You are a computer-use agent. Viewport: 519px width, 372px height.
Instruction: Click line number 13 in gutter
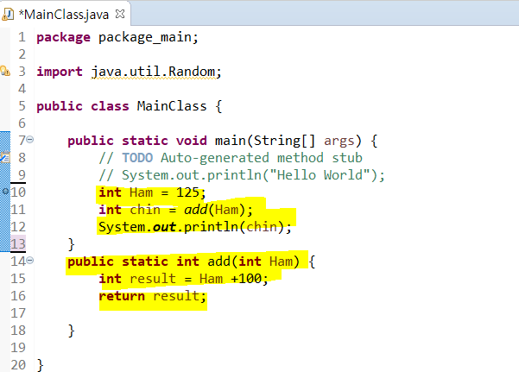pos(18,244)
